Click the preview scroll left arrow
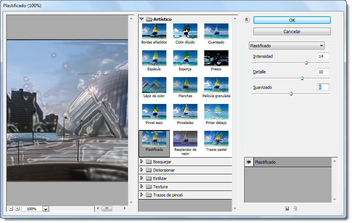 tap(98, 208)
